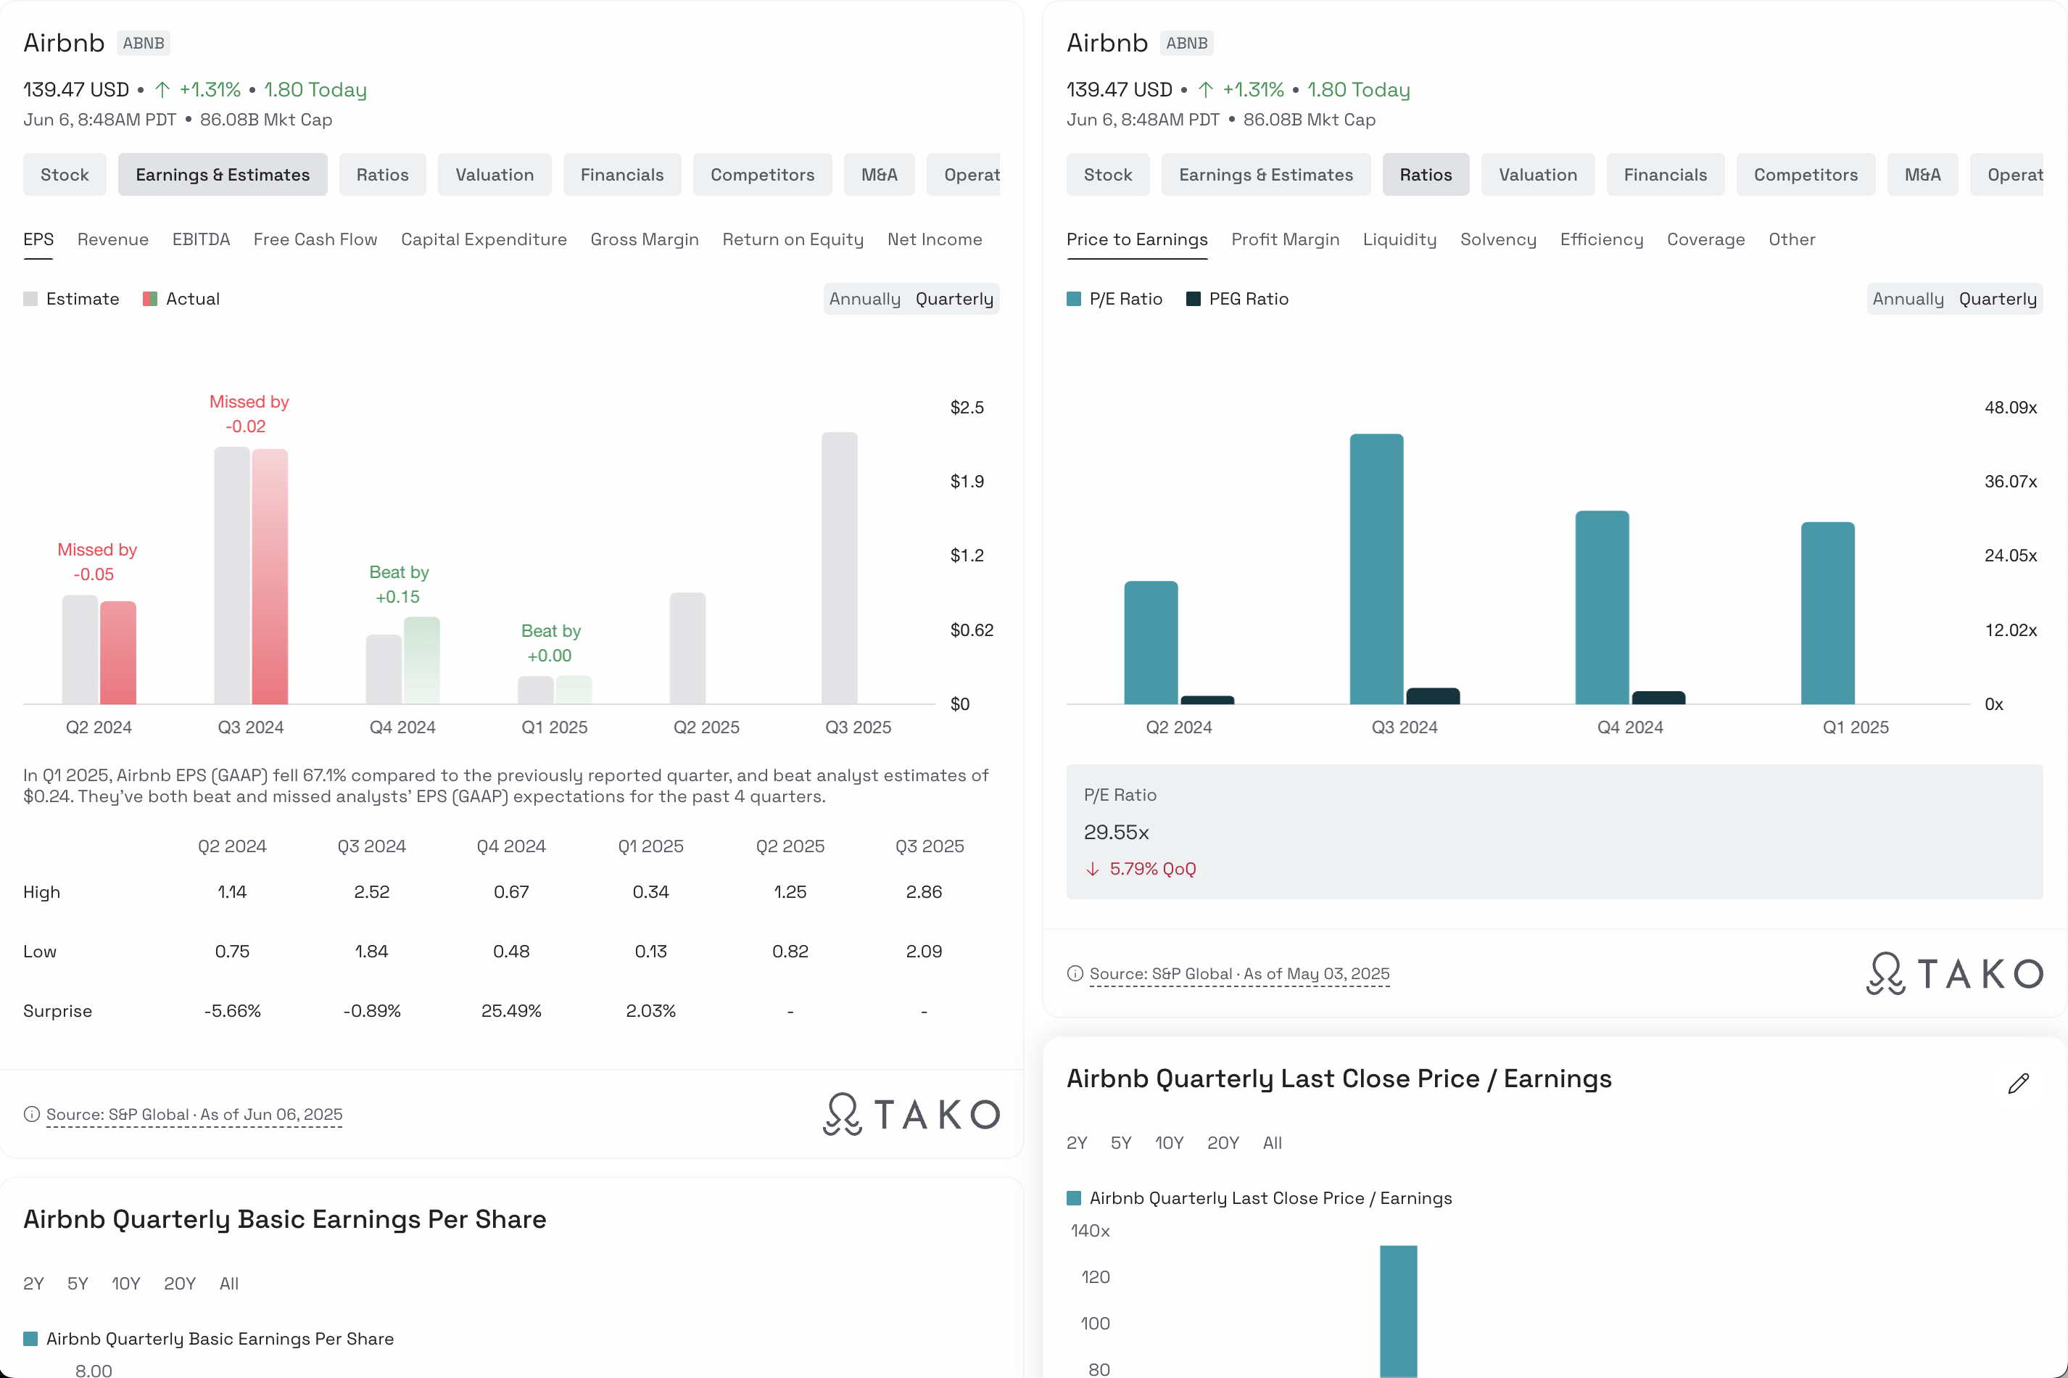The image size is (2068, 1378).
Task: Switch to the Profit Margin sub-tab
Action: click(1284, 239)
